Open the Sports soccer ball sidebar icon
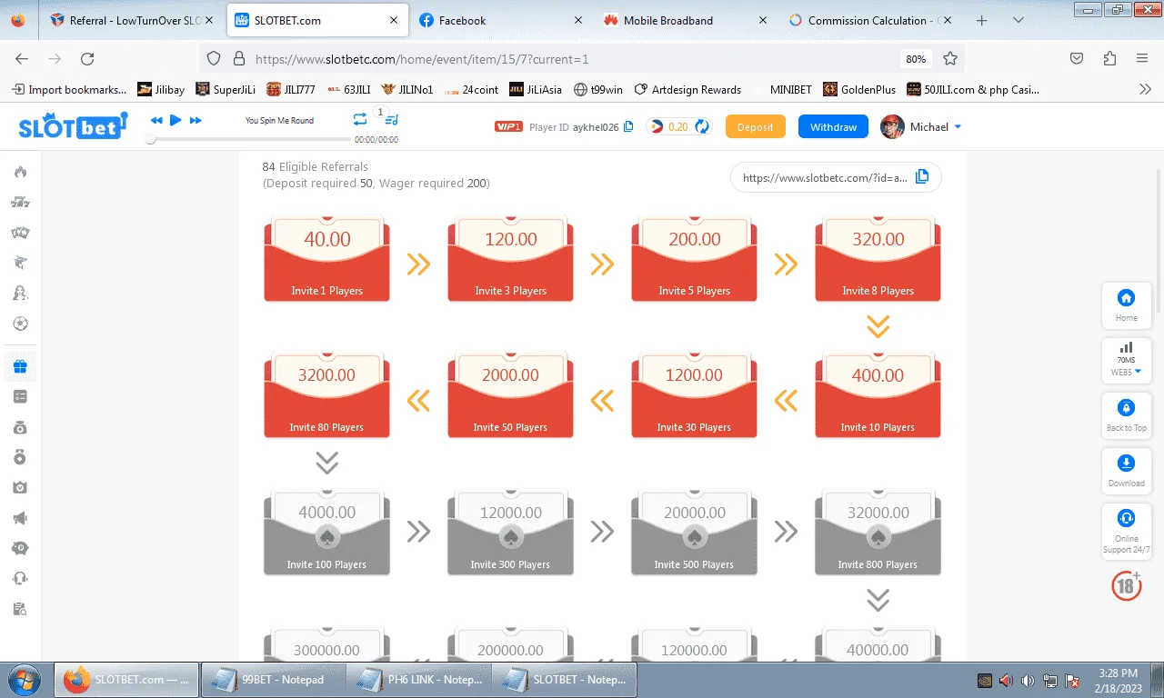 20,323
